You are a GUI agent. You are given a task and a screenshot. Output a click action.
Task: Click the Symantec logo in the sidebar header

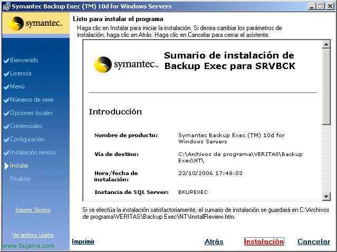36,23
